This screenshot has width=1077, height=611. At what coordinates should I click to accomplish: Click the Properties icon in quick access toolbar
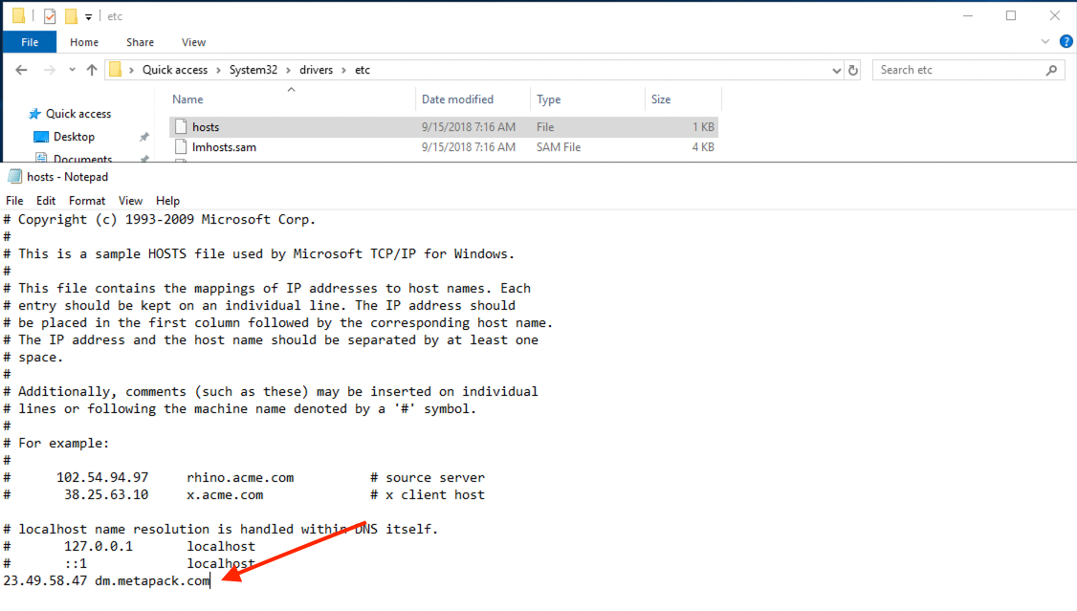pos(50,16)
